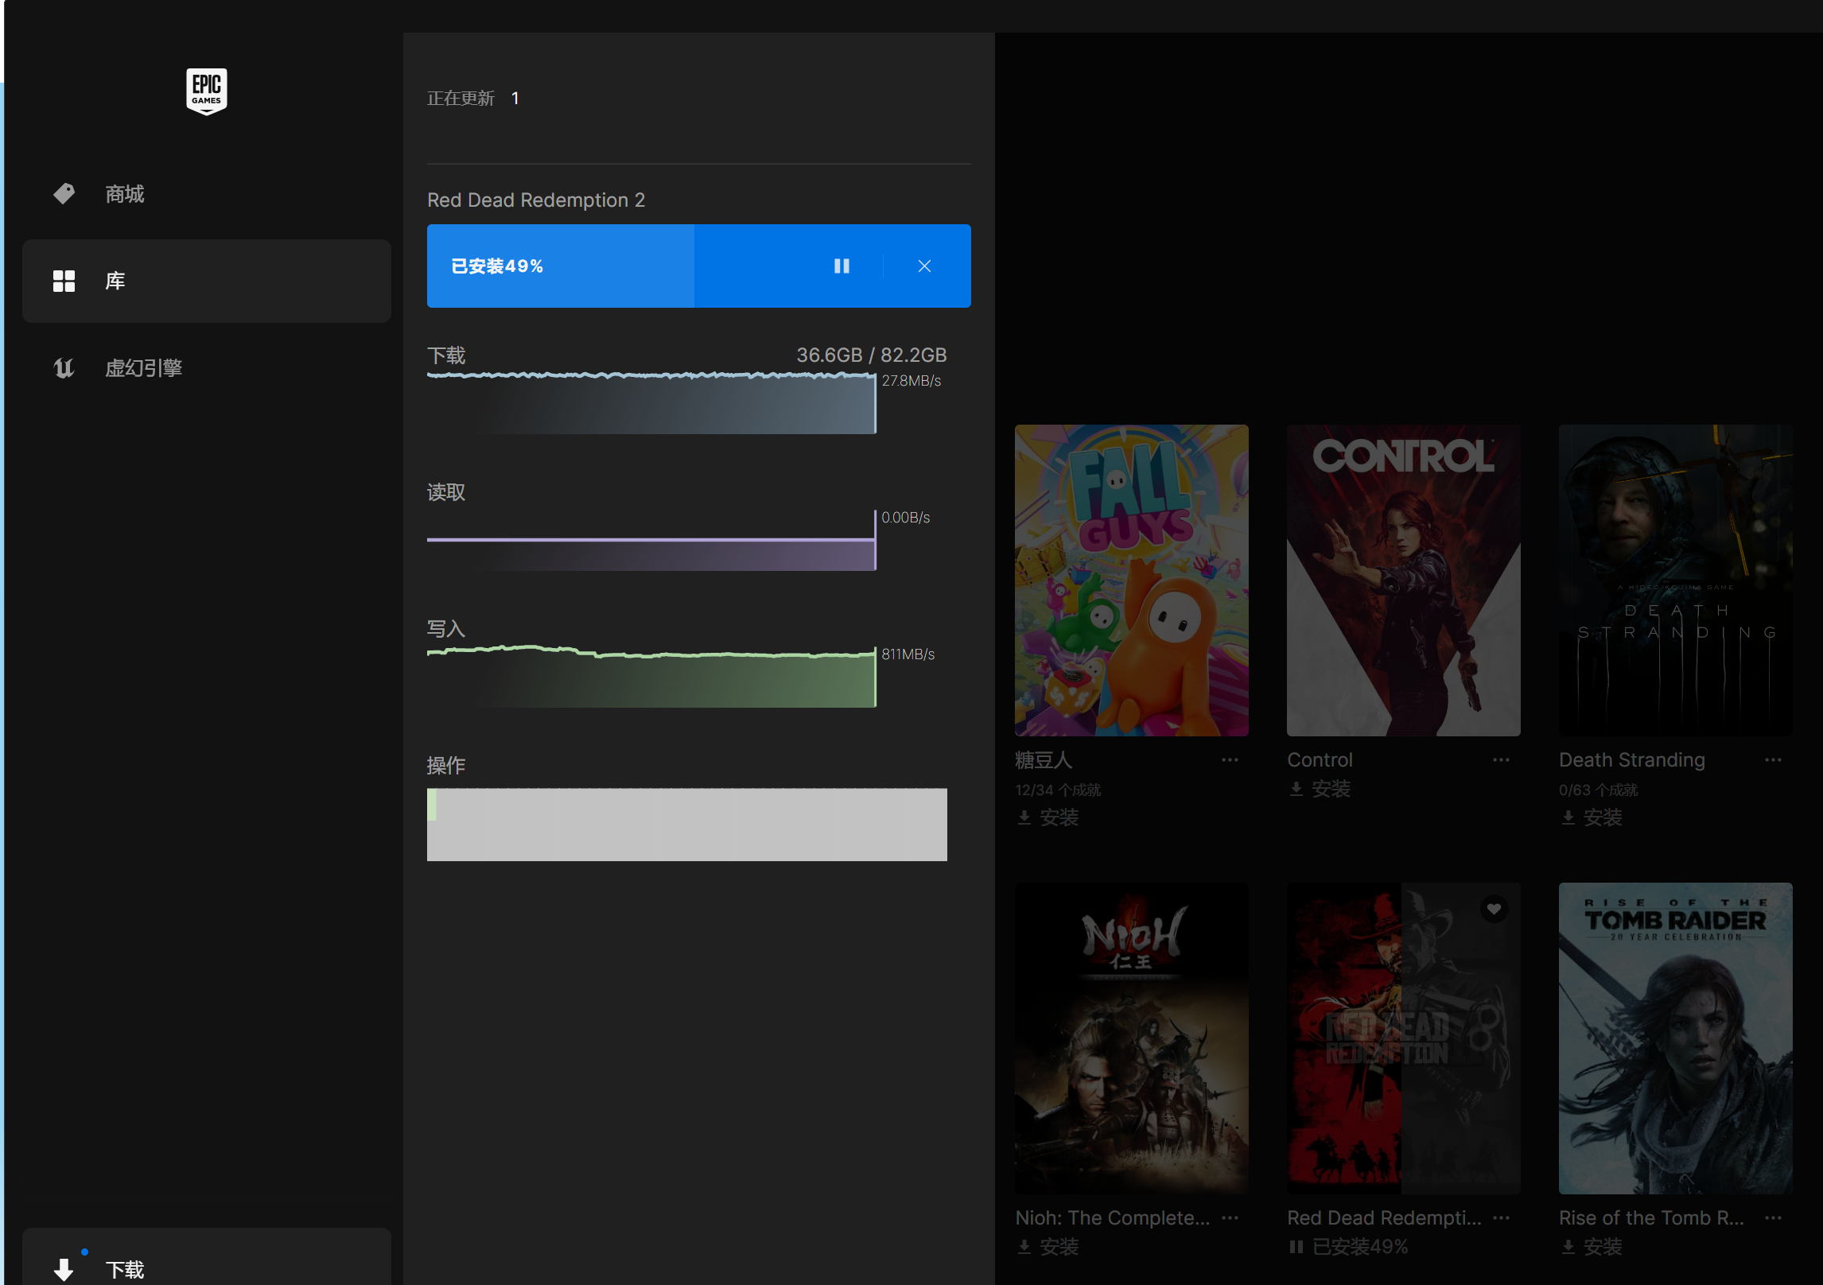Click the 下载 download arrow icon
The width and height of the screenshot is (1823, 1285).
click(64, 1269)
